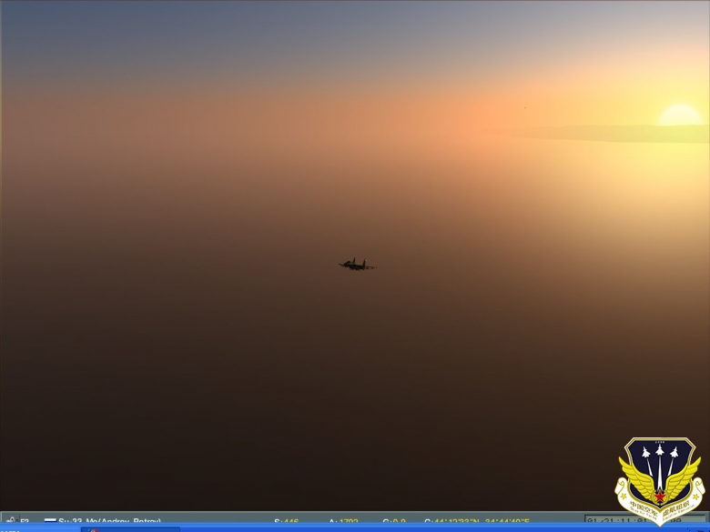Click the setting sun on the horizon
This screenshot has width=710, height=532.
(x=680, y=115)
